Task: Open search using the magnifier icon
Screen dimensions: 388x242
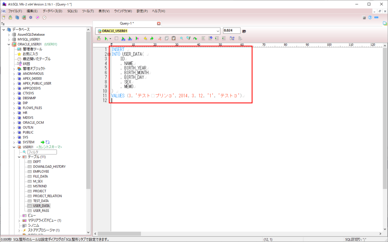Action: [181, 38]
